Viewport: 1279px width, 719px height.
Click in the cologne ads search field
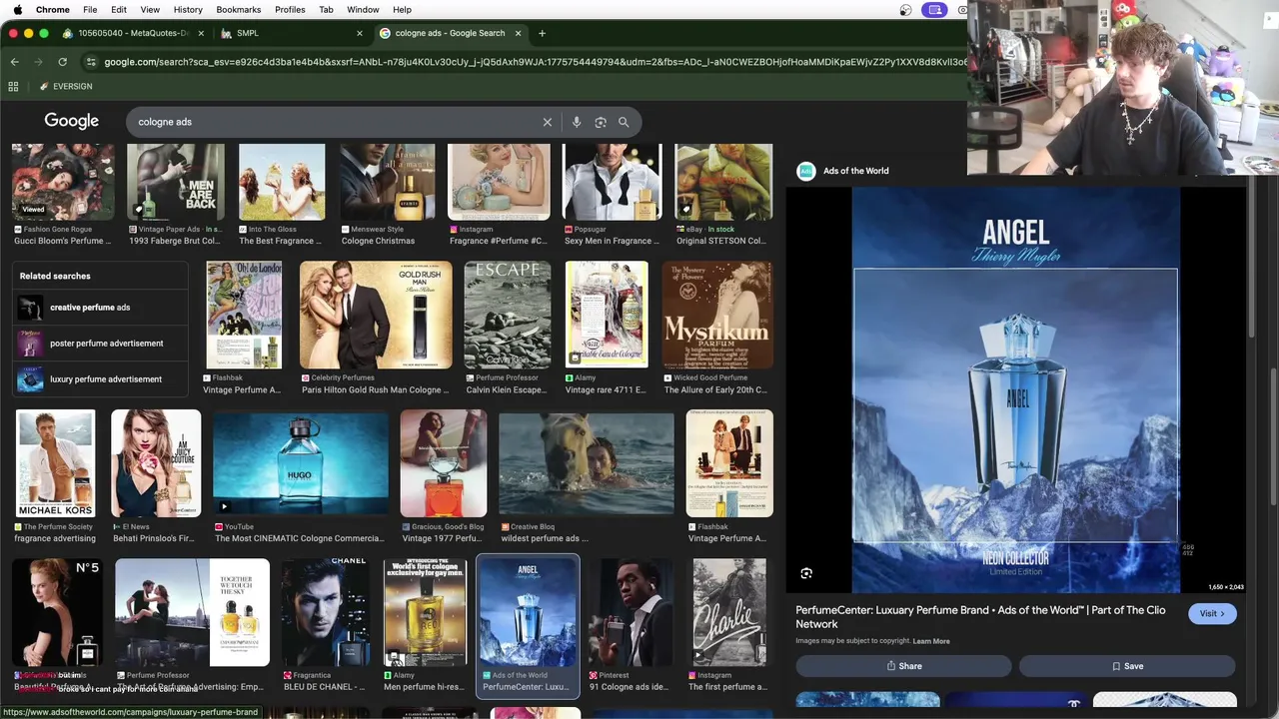pyautogui.click(x=335, y=122)
